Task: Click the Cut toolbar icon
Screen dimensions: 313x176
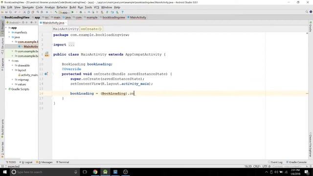Action: pos(24,12)
